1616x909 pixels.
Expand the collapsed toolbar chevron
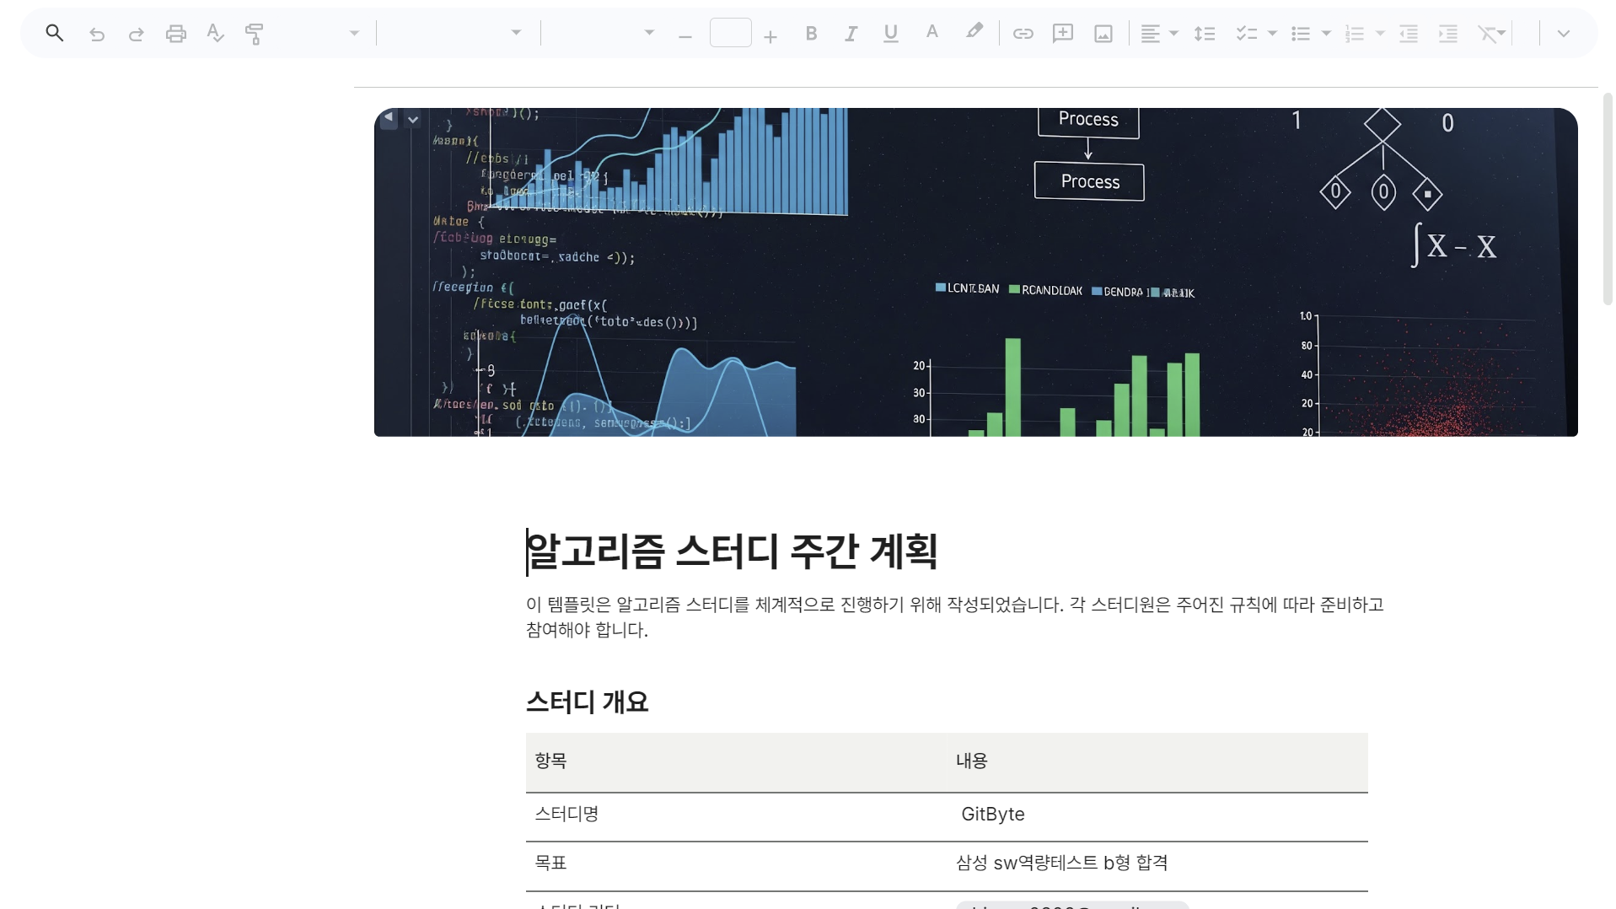pyautogui.click(x=1563, y=34)
